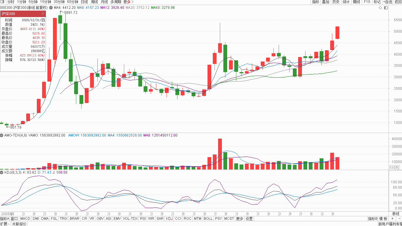This screenshot has height=226, width=402.
Task: Select the SAR indicator tab
Action: [160, 219]
